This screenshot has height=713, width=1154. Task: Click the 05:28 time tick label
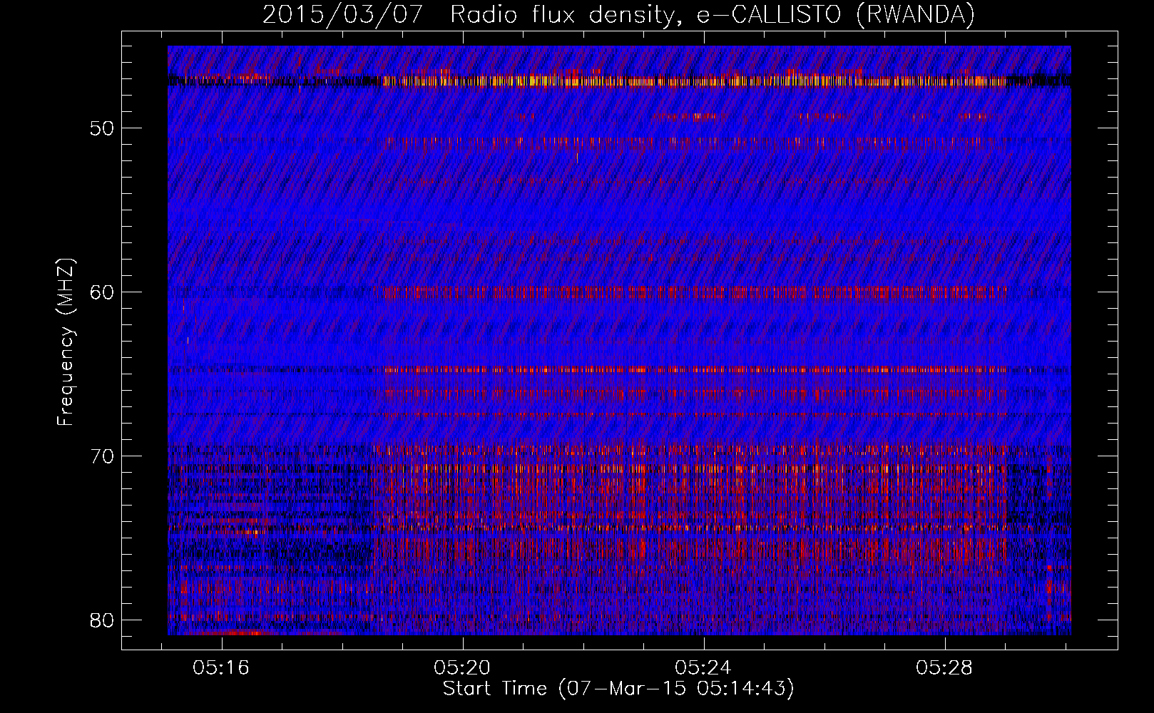pos(944,668)
